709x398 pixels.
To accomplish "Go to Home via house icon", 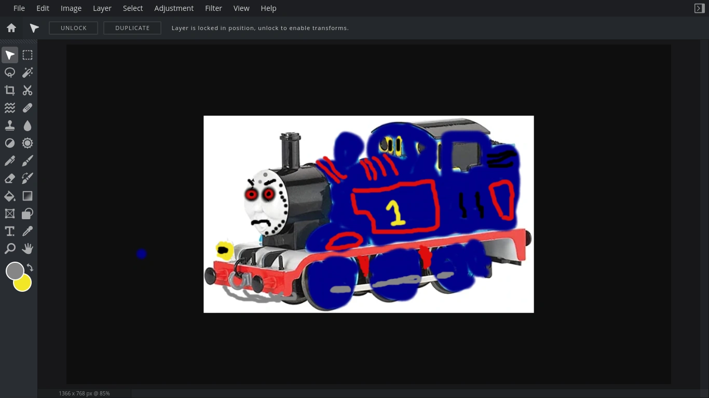I will tap(11, 28).
